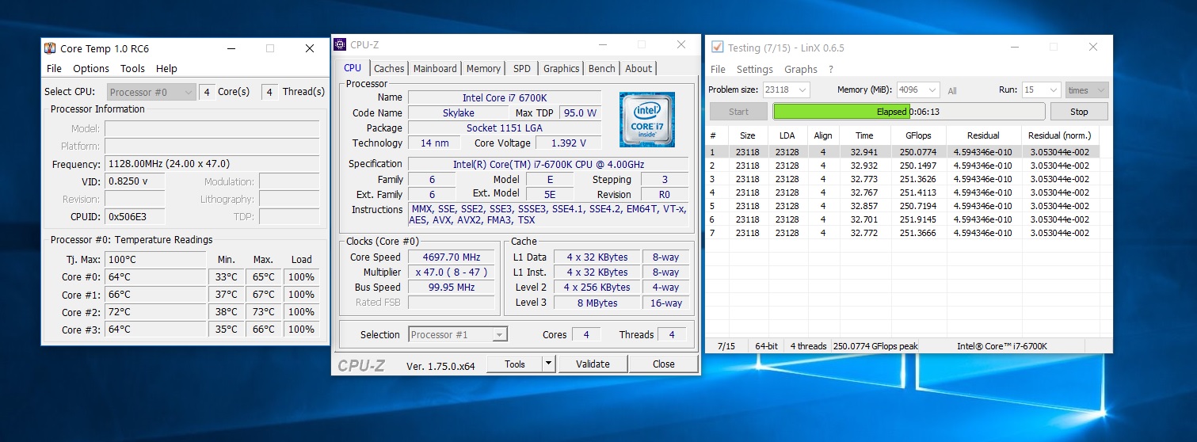This screenshot has width=1197, height=442.
Task: Click the Level 3 cache value 8 MBytes
Action: click(x=597, y=303)
